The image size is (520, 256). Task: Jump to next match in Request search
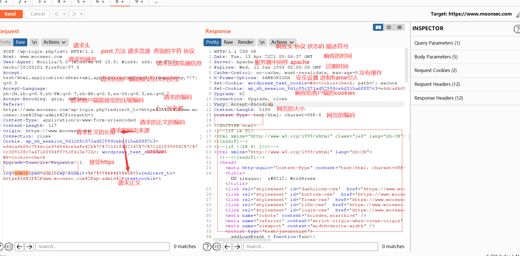click(x=29, y=247)
